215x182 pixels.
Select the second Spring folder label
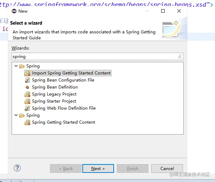(33, 115)
